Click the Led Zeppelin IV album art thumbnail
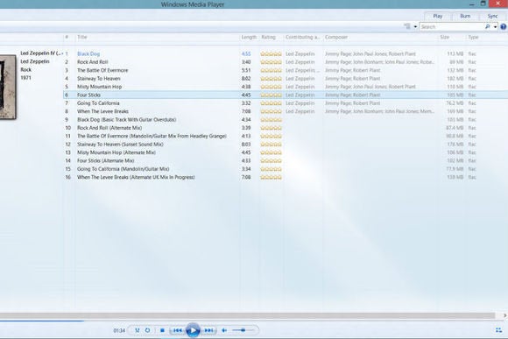The height and width of the screenshot is (339, 508). pos(8,87)
